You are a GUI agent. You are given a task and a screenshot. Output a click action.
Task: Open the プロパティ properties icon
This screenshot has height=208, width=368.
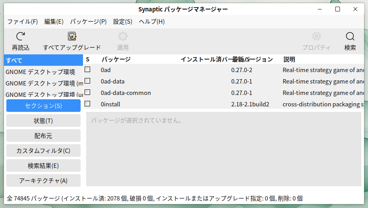[316, 37]
